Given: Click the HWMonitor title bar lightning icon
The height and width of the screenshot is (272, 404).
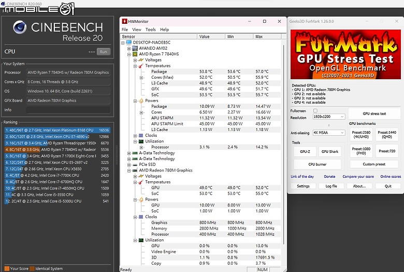Looking at the screenshot, I should click(x=124, y=21).
